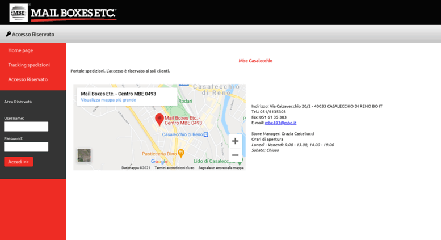Open Termini e condizioni d'uso link
The image size is (441, 240).
pyautogui.click(x=174, y=168)
